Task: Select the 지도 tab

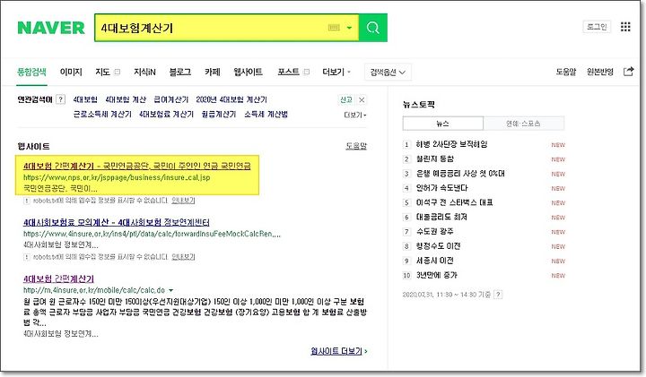Action: coord(103,72)
